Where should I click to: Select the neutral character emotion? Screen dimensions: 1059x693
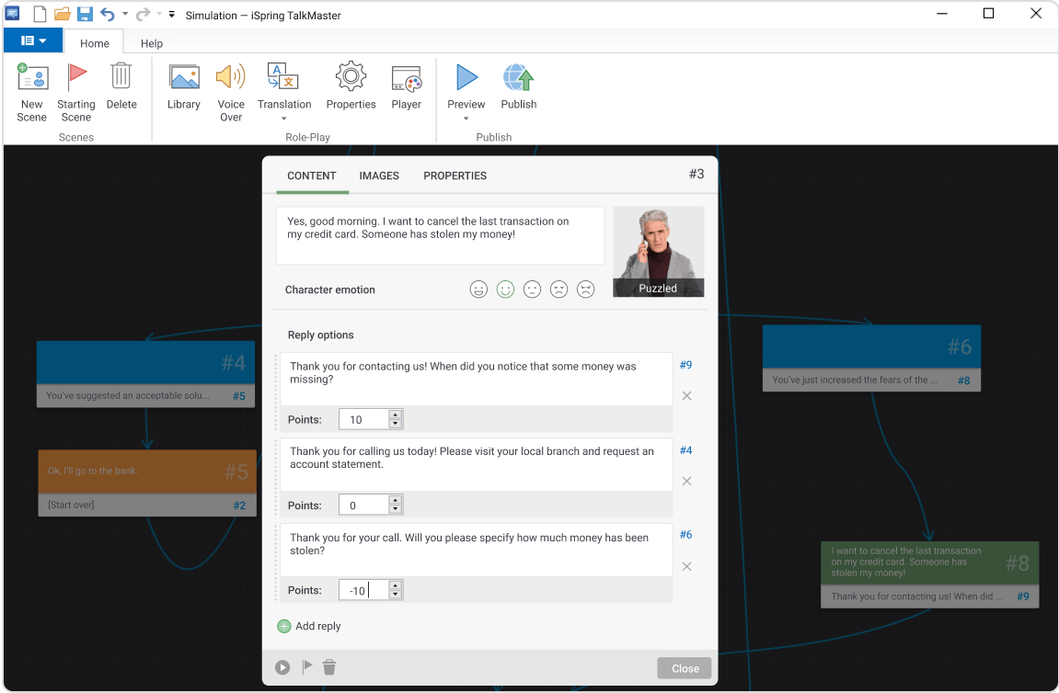coord(532,289)
